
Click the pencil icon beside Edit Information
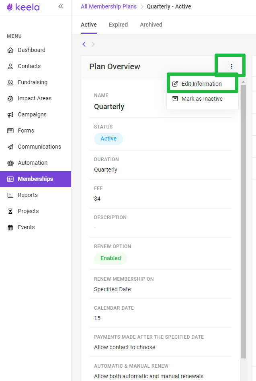175,84
